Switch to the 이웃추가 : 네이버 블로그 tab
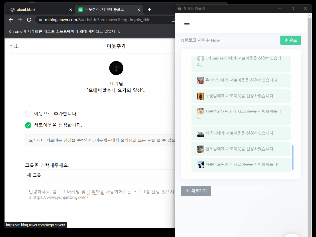The height and width of the screenshot is (237, 316). click(x=109, y=10)
